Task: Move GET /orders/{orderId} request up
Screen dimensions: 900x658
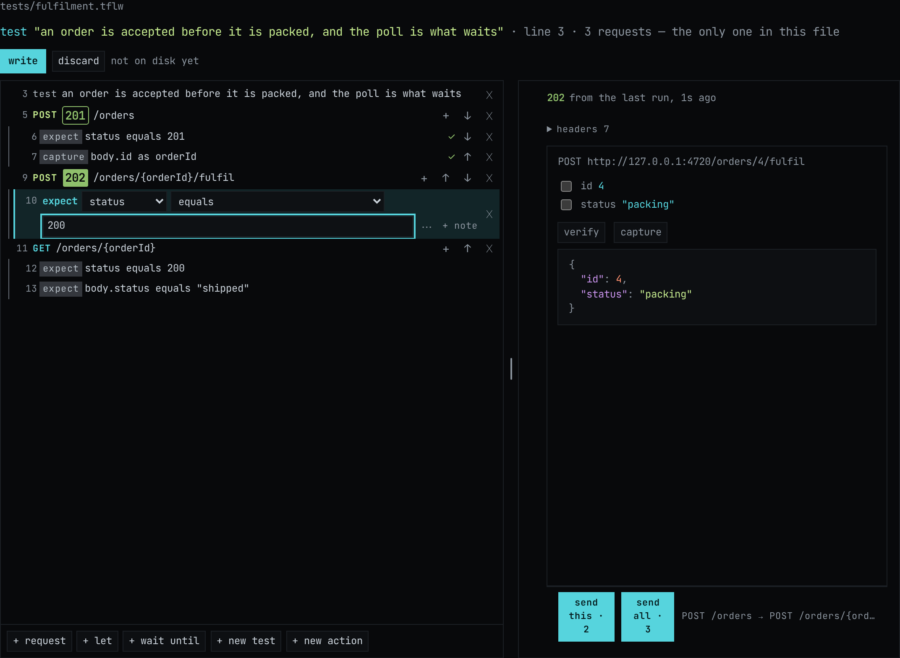Action: coord(467,249)
